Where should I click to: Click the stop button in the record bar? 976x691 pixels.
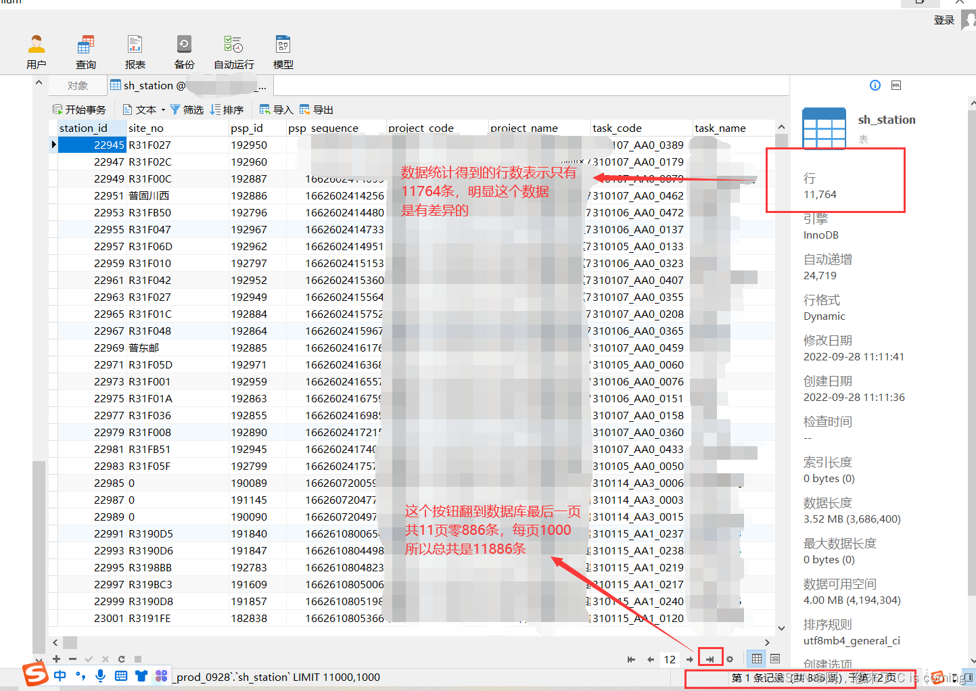tap(137, 659)
